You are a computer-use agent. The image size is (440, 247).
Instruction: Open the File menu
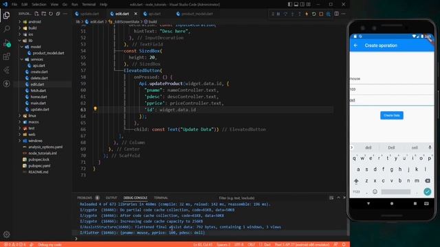pyautogui.click(x=14, y=5)
